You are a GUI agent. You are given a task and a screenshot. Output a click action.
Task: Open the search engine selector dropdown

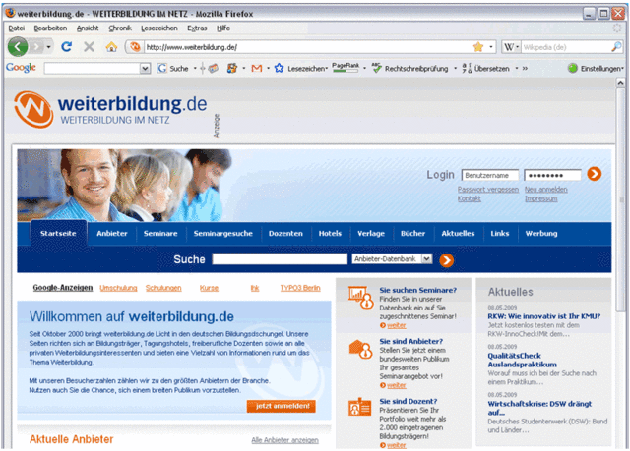click(517, 47)
